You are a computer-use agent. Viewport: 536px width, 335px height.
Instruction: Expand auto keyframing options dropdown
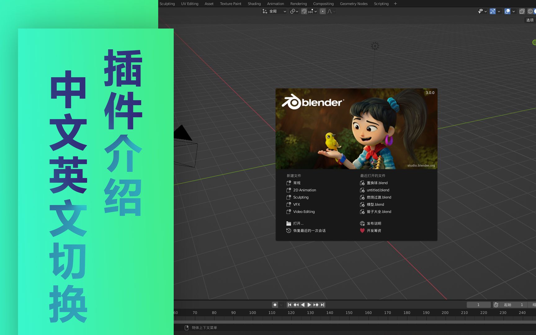coord(281,305)
